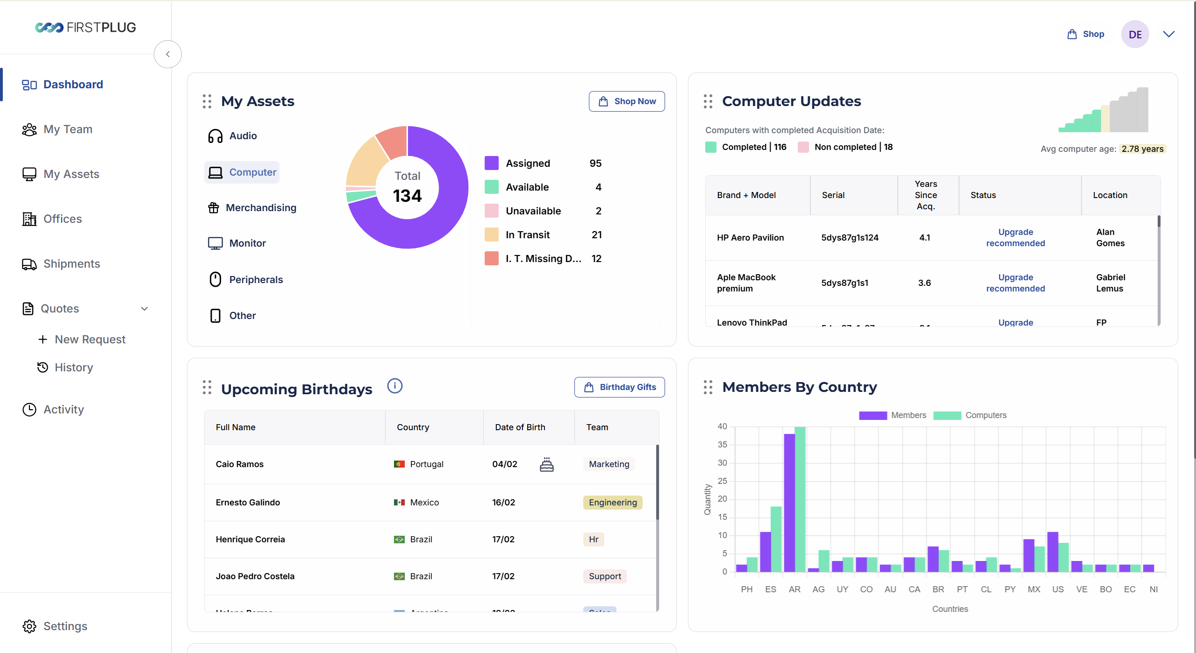
Task: Collapse the sidebar with arrow button
Action: click(x=168, y=54)
